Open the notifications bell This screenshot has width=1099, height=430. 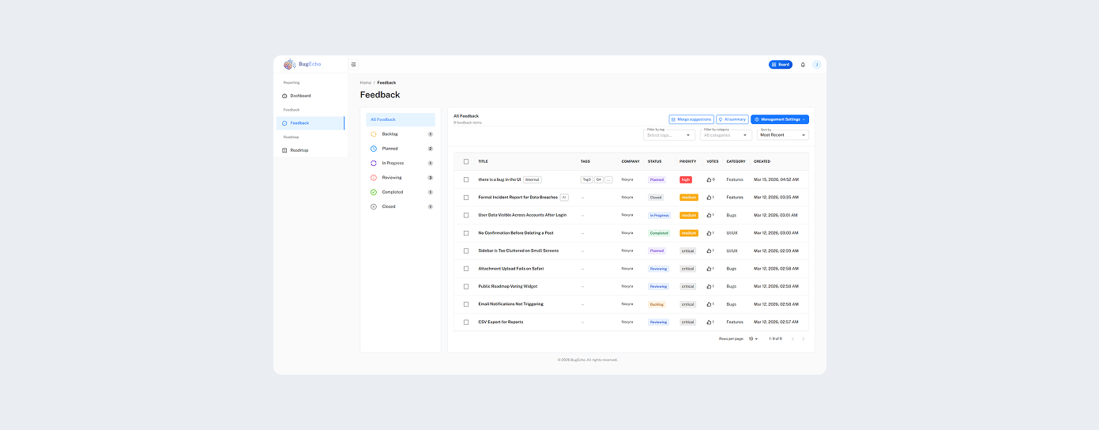click(x=803, y=65)
